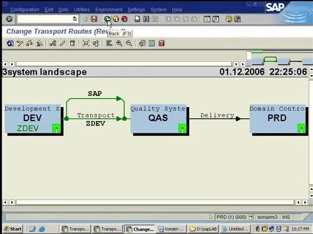Click the landscape overview navigation thumbnail
This screenshot has height=234, width=313.
point(280,58)
